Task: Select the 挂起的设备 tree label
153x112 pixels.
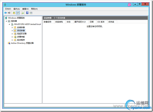Action: 22,34
